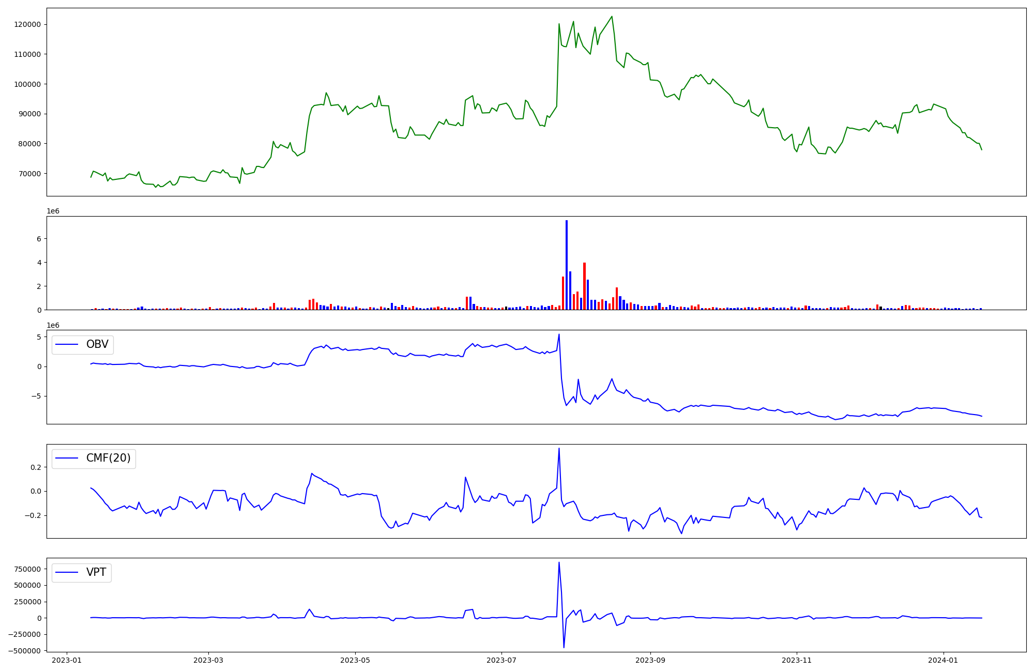Click the 2023-09 x-axis tick label
Screen dimensions: 1034x672
tap(650, 660)
